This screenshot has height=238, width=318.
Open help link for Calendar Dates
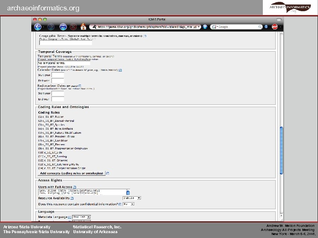click(x=120, y=70)
